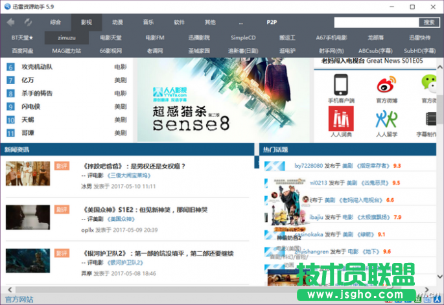Viewport: 444px width, 305px height.
Task: Open the 手机客户端 phone icon
Action: (341, 85)
